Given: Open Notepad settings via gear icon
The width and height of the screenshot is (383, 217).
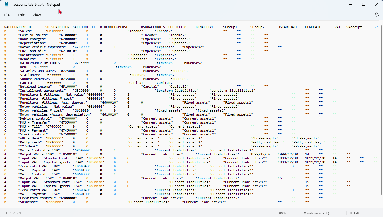Looking at the screenshot, I should click(376, 15).
